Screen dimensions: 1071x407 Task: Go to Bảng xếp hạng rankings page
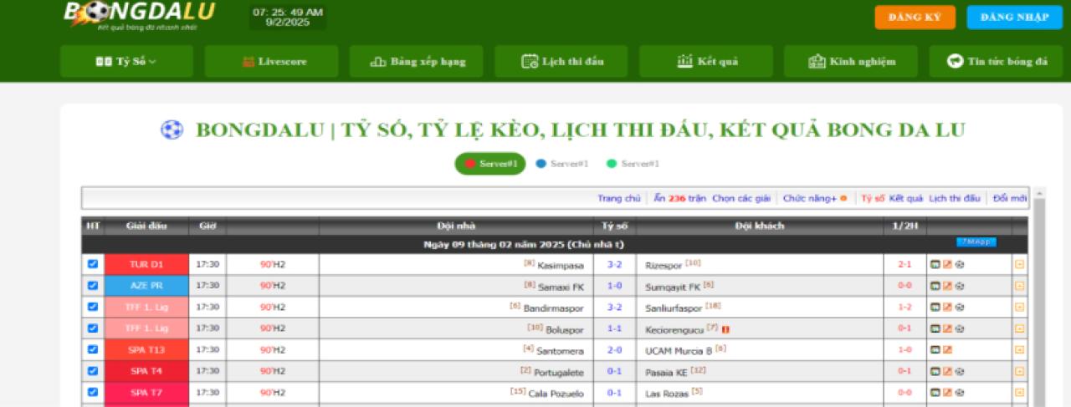click(x=417, y=61)
